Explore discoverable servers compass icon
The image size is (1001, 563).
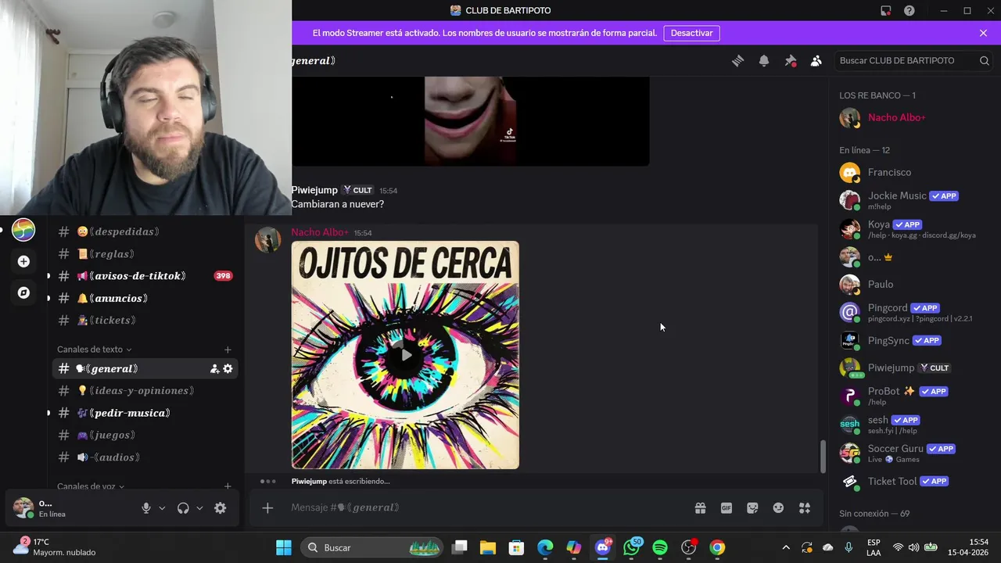click(23, 292)
